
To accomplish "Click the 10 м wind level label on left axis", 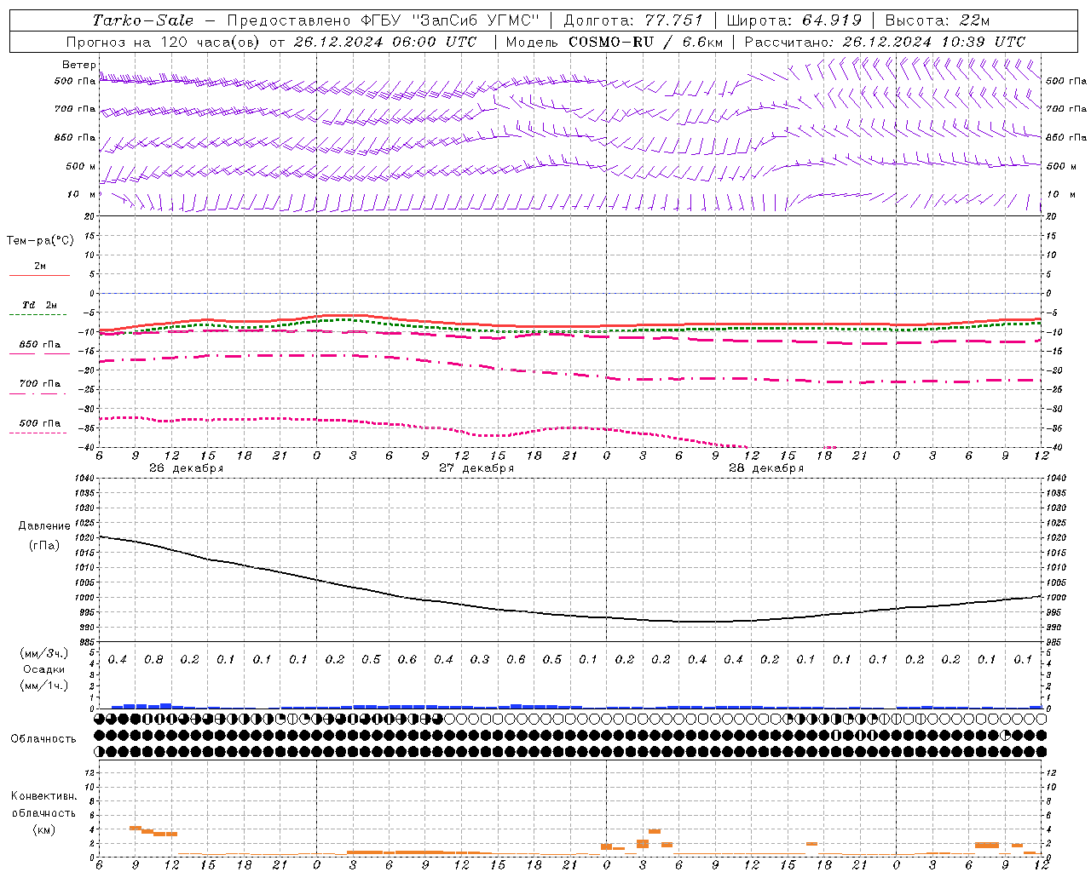I will click(82, 194).
